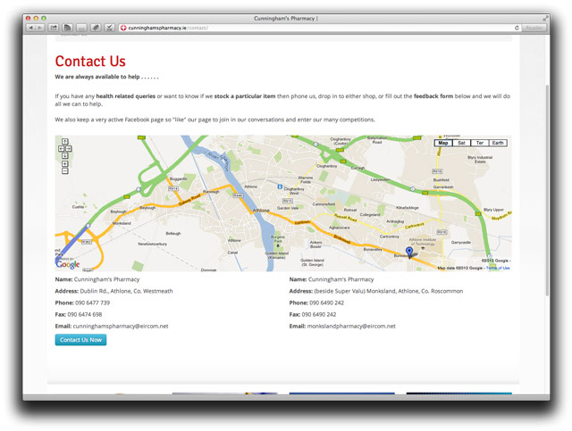The width and height of the screenshot is (572, 431).
Task: Zoom in the map with the plus button
Action: 65,164
